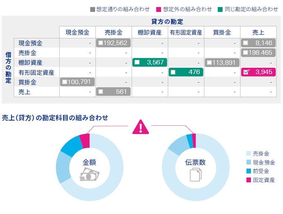Screen dimensions: 283x214
Task: Click the pink 固定資産 legend swatch
Action: point(249,180)
